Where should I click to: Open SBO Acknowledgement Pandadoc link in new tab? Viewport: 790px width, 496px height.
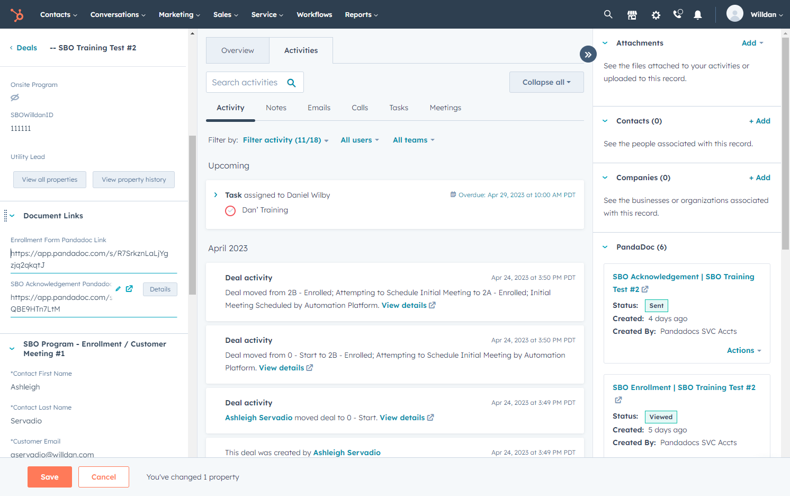129,289
